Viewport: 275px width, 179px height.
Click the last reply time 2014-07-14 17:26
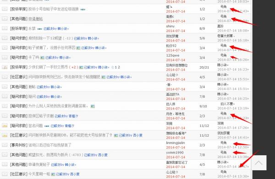(233, 128)
